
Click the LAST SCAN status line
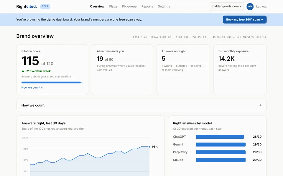coord(200,37)
